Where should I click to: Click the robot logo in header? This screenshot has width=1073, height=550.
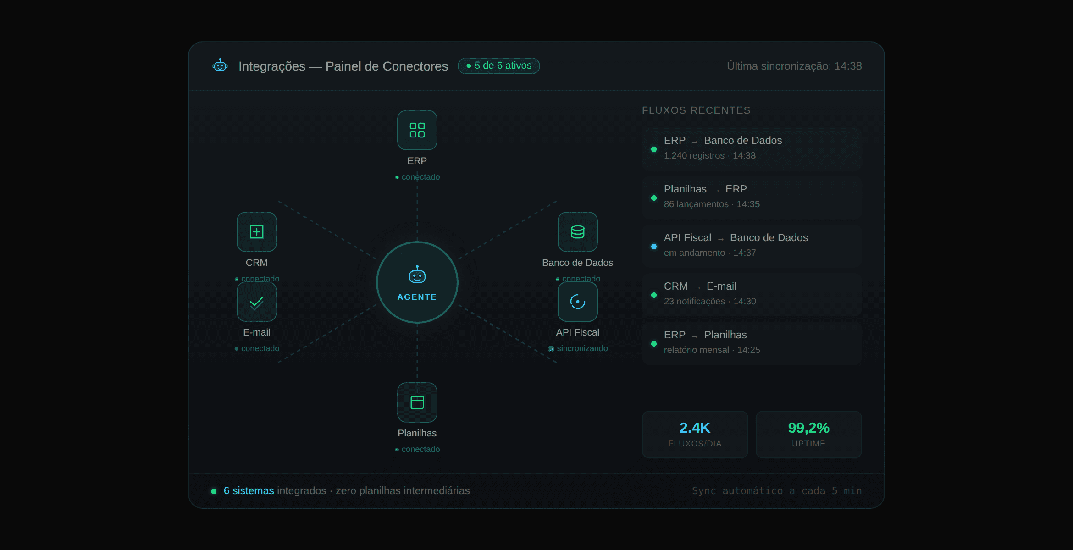click(220, 66)
